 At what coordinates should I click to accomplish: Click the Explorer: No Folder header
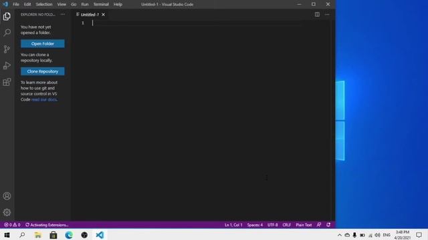click(x=38, y=15)
